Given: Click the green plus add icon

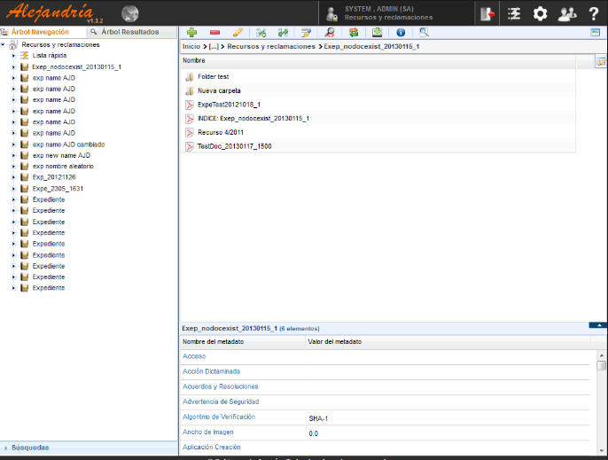Looking at the screenshot, I should coord(192,32).
